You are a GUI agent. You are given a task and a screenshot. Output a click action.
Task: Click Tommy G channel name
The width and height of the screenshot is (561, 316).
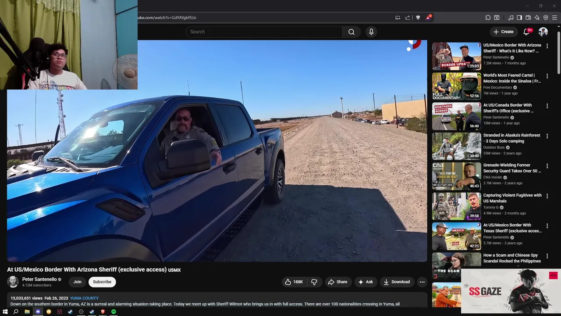tap(491, 207)
